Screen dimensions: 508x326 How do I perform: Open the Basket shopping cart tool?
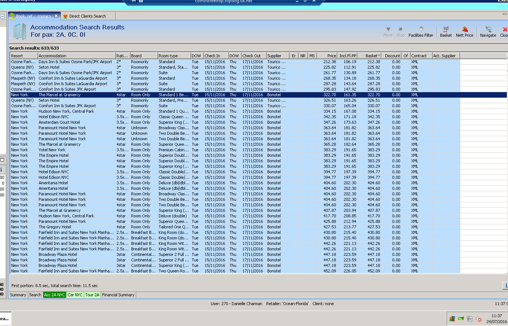(446, 32)
